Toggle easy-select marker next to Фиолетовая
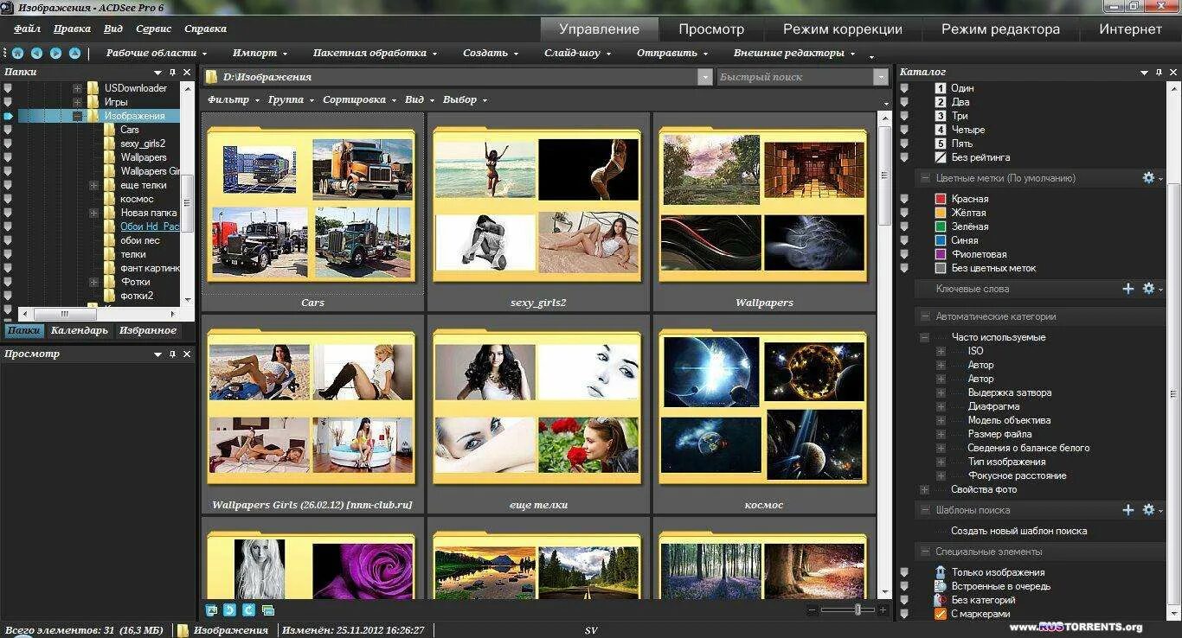The width and height of the screenshot is (1182, 638). tap(904, 254)
